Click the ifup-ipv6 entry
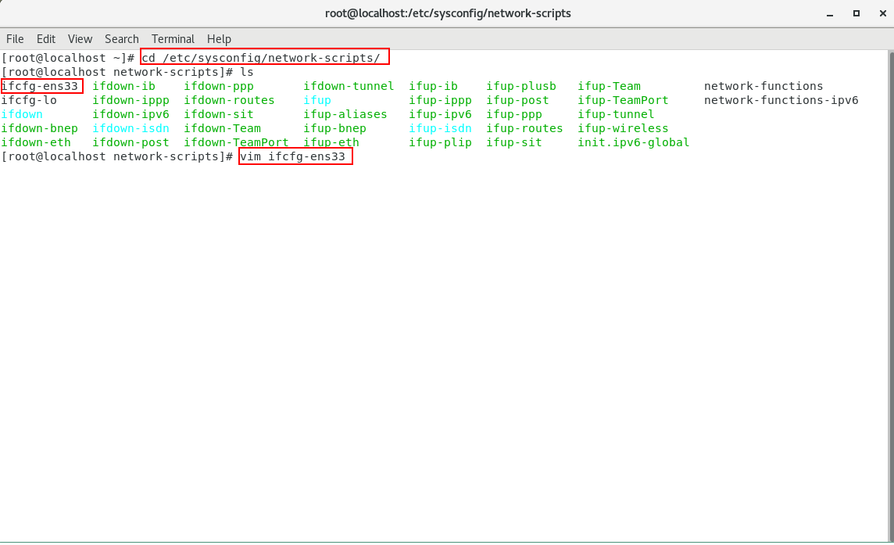The height and width of the screenshot is (545, 894). pyautogui.click(x=440, y=114)
